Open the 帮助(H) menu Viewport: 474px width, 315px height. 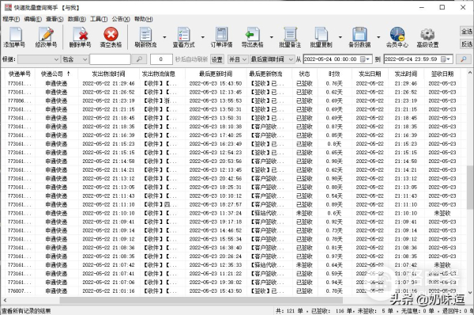click(143, 19)
